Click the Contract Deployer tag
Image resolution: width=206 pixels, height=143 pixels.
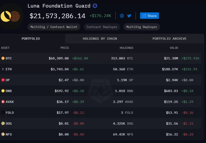(102, 27)
